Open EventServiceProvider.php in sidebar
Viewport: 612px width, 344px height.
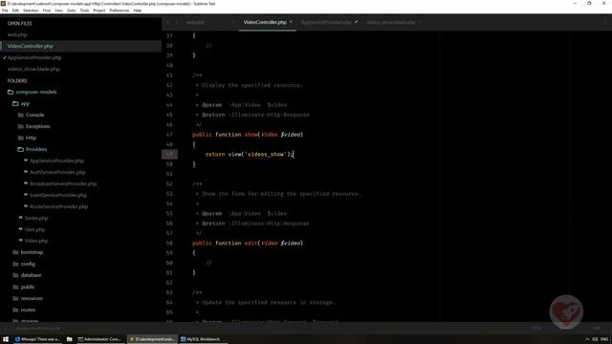tap(58, 195)
